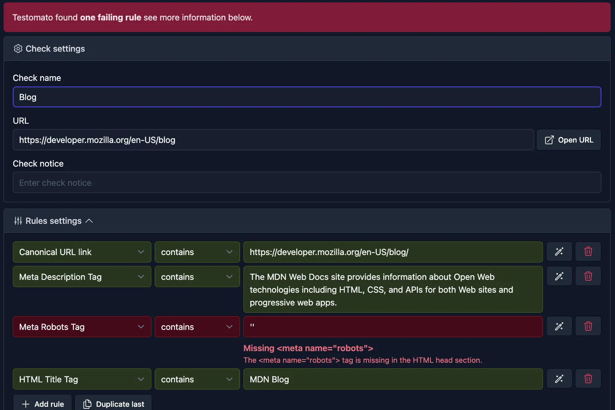Click the Check settings gear icon
This screenshot has width=615, height=410.
pyautogui.click(x=18, y=48)
